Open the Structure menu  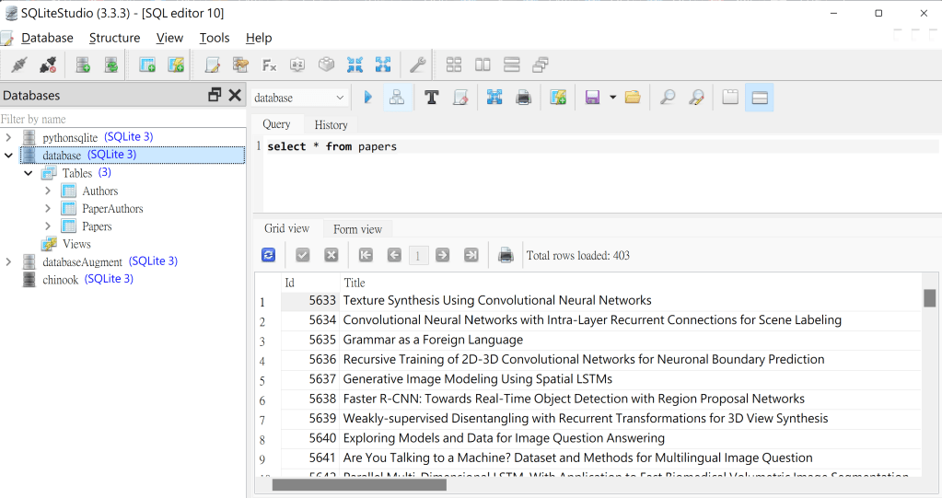114,38
